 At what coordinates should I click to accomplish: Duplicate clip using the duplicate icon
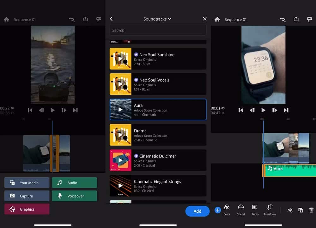tap(301, 210)
